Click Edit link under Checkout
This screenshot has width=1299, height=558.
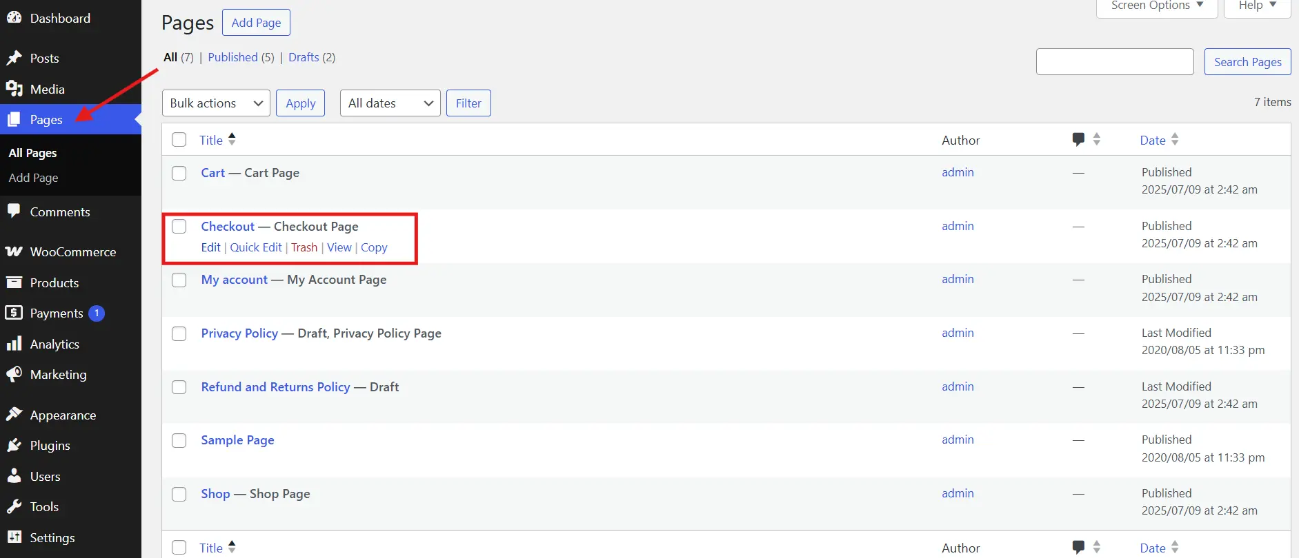pos(210,247)
